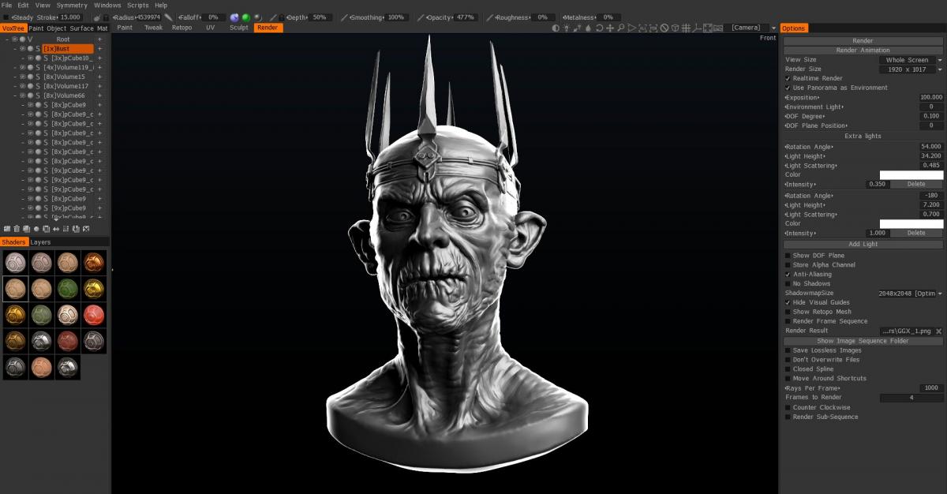Toggle the grid icon in viewport toolbar
This screenshot has width=947, height=494.
(687, 28)
